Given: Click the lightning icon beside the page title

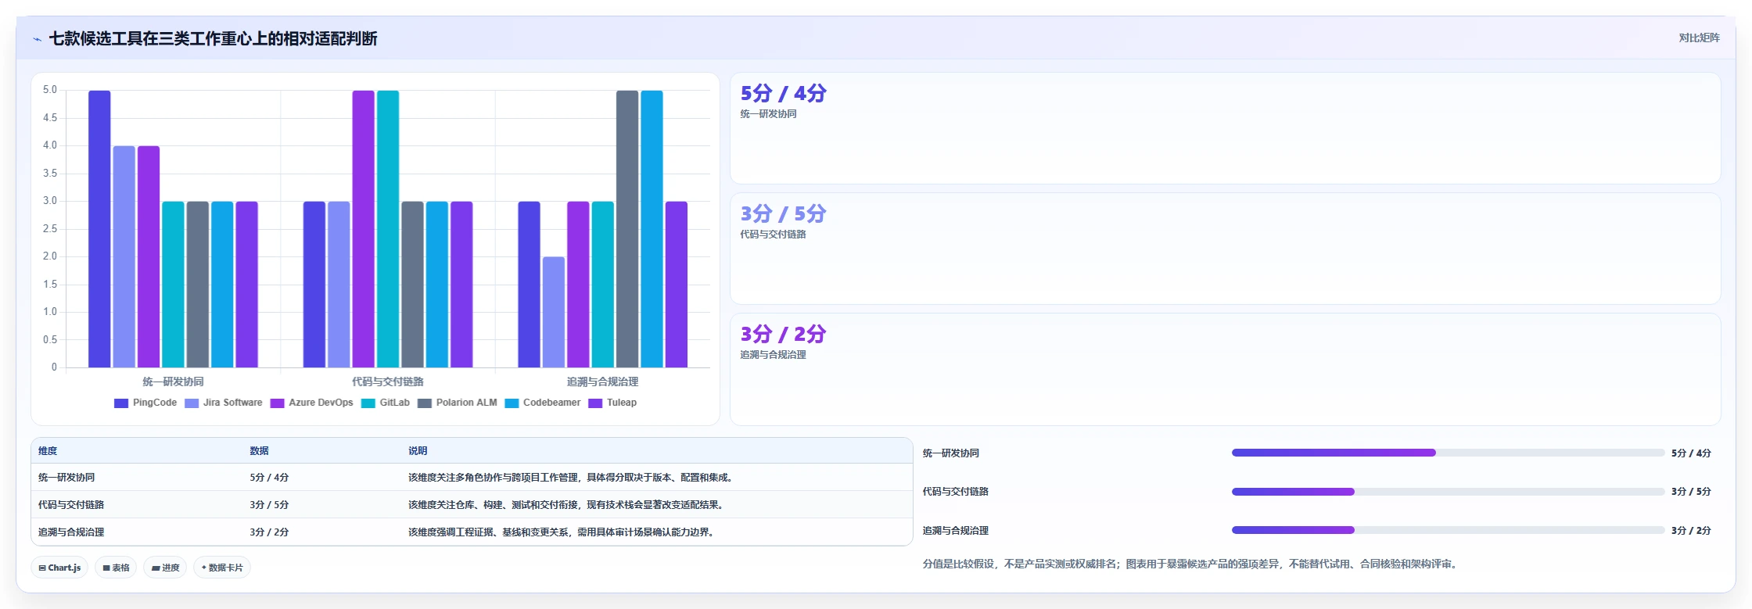Looking at the screenshot, I should pyautogui.click(x=37, y=39).
